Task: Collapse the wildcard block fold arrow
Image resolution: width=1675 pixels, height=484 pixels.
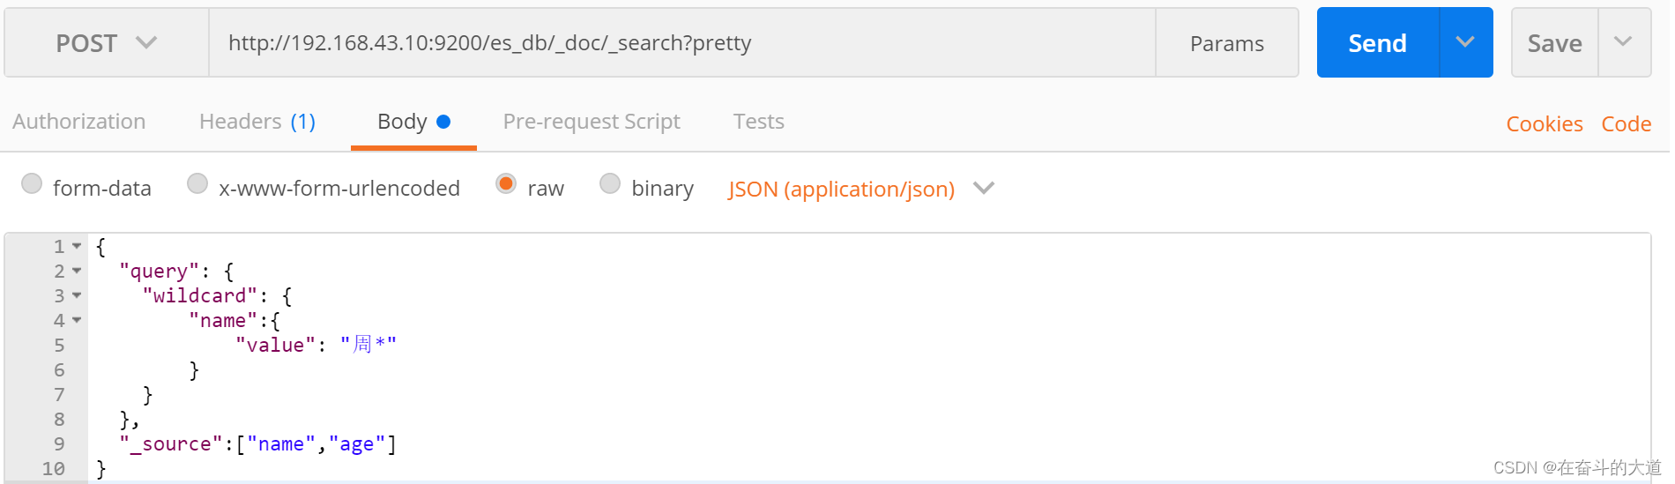Action: (x=77, y=296)
